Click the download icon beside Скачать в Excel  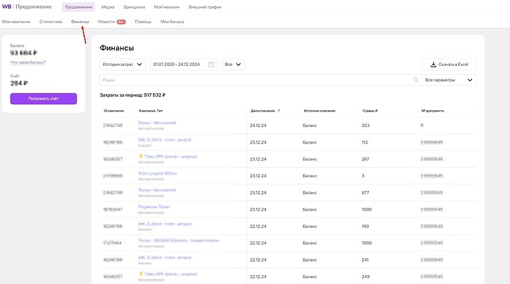point(433,65)
